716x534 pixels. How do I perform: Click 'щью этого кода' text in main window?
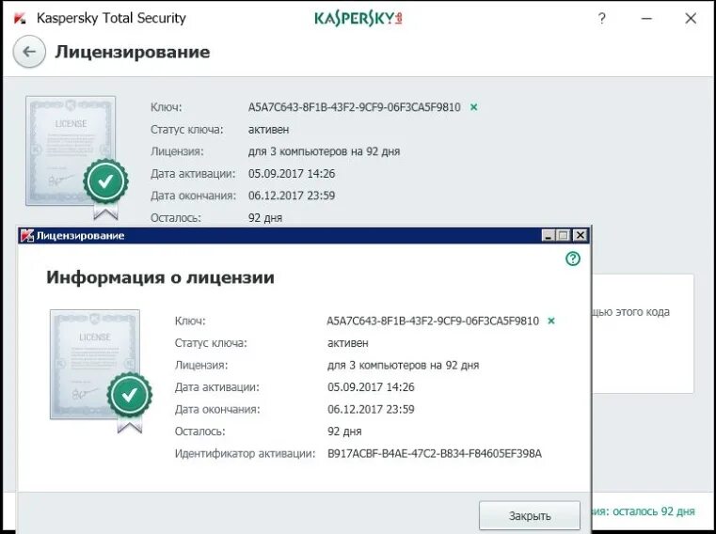click(631, 312)
